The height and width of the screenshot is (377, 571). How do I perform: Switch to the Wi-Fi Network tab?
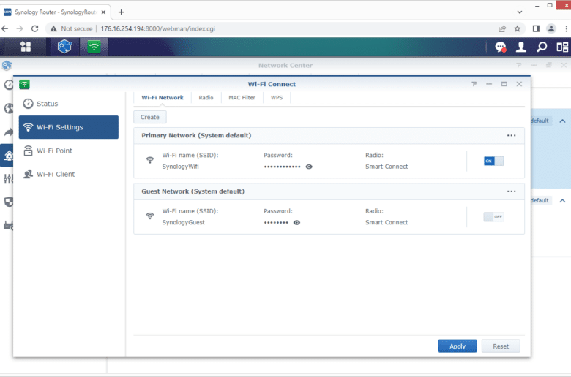(163, 98)
